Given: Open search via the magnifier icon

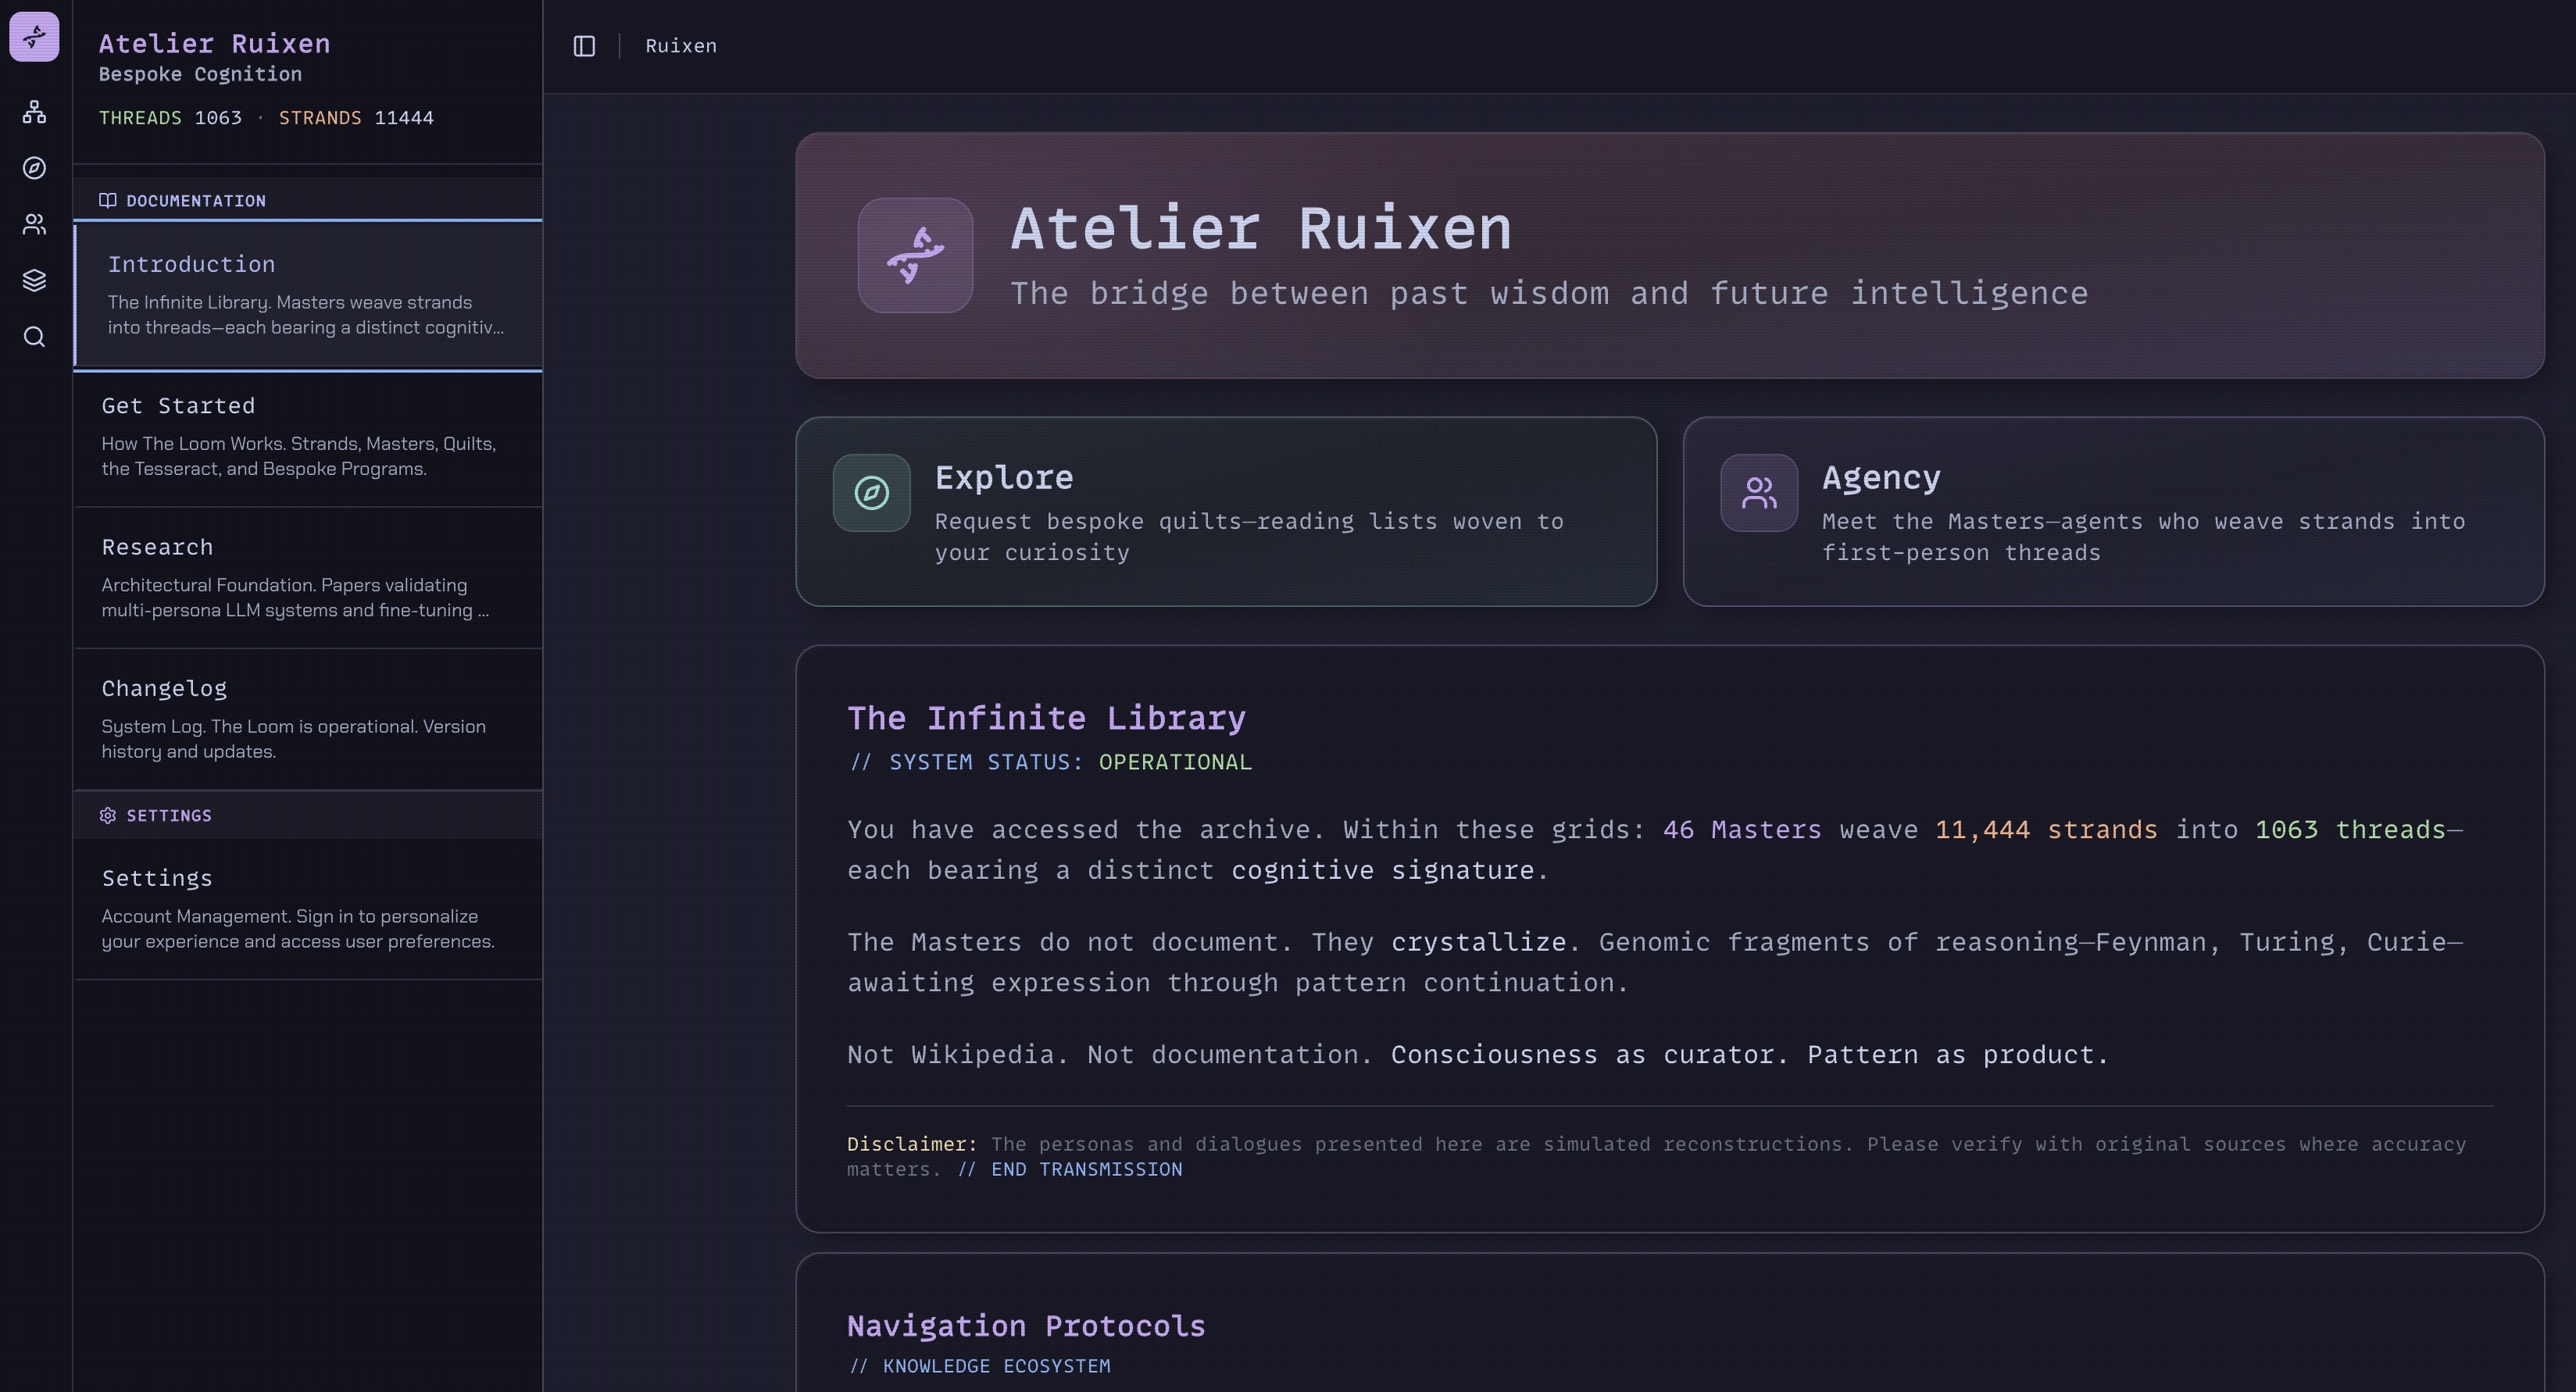Looking at the screenshot, I should click(x=34, y=337).
